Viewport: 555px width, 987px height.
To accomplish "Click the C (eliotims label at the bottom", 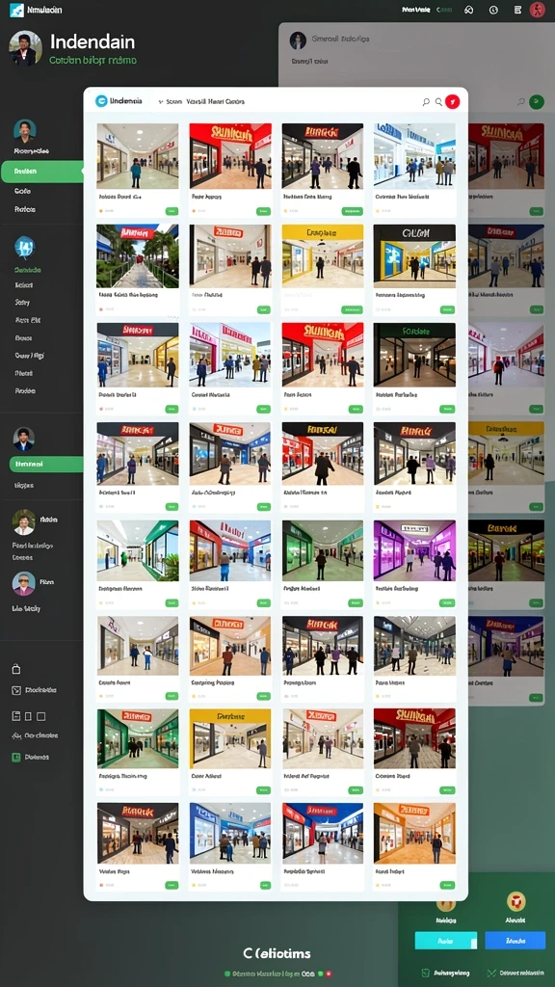I will click(x=277, y=953).
